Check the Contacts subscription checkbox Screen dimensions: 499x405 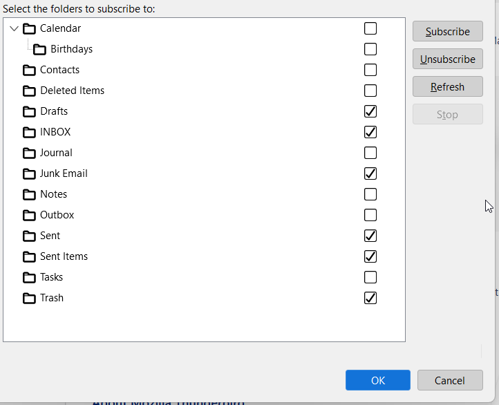370,70
